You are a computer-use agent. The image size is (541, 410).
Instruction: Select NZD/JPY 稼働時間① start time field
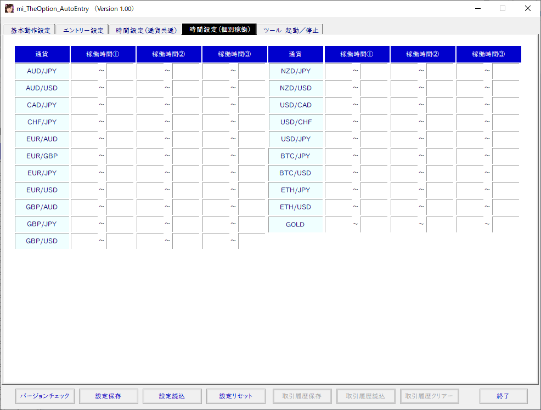pyautogui.click(x=339, y=71)
